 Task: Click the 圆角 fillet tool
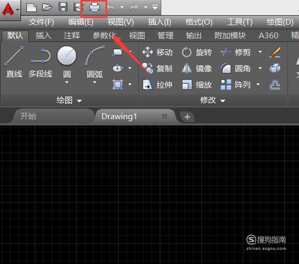click(236, 68)
